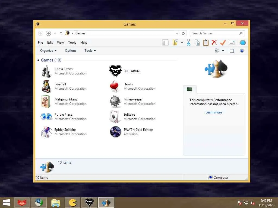Select the SWAT 4 Gold Edition icon
Screen dimensions: 278x208
tap(115, 132)
